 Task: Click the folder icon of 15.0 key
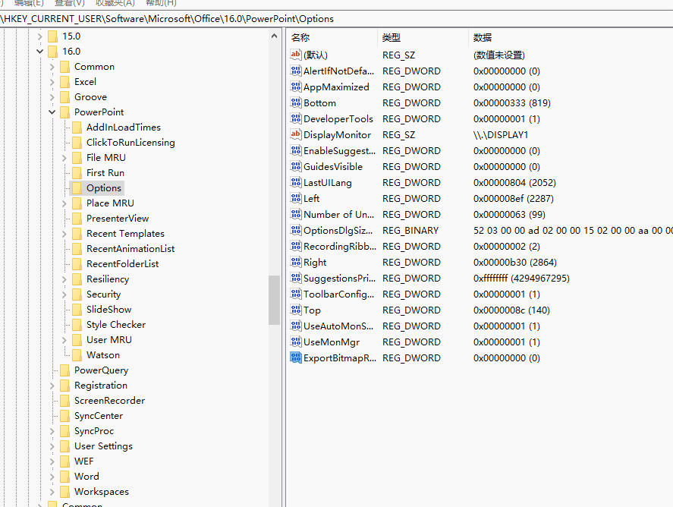point(53,36)
